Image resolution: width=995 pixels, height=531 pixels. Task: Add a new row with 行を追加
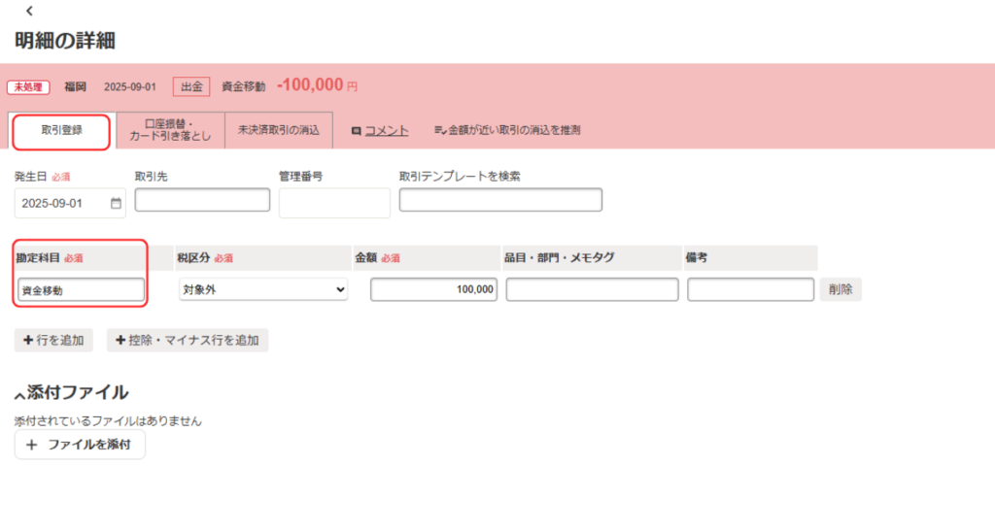(x=53, y=341)
